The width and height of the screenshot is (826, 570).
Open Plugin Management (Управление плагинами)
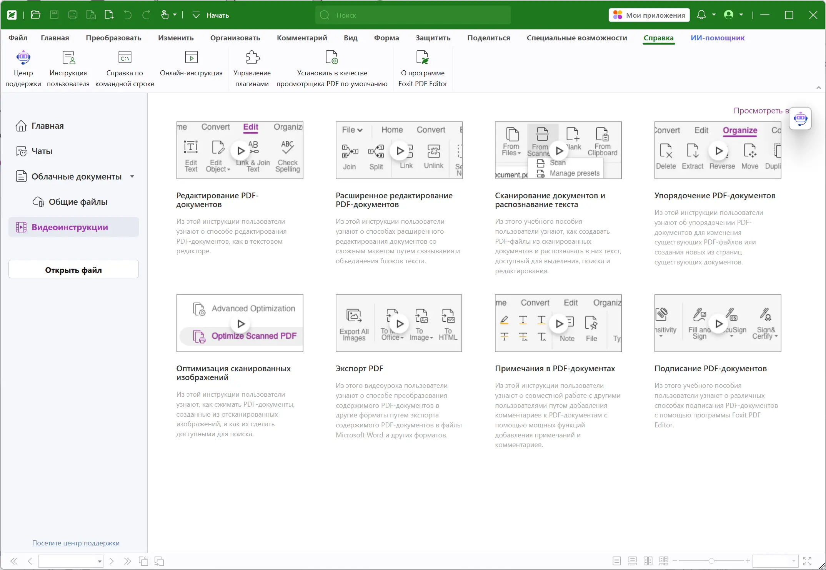[252, 58]
